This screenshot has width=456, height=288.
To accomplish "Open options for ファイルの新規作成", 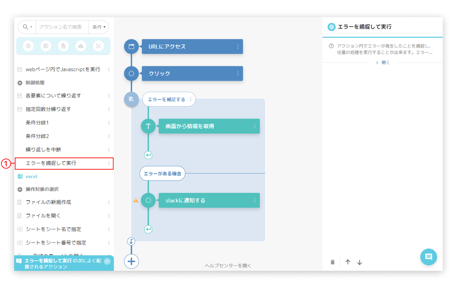I will 109,202.
